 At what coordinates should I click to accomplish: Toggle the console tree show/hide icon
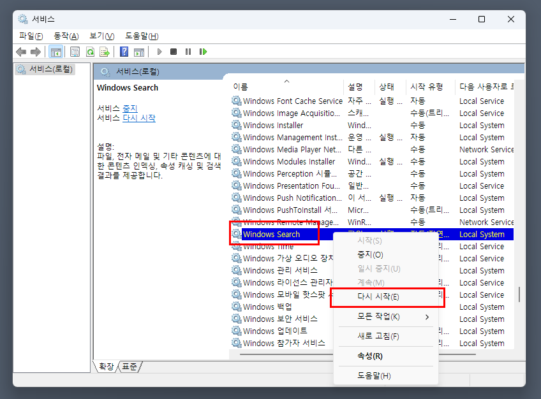(56, 52)
